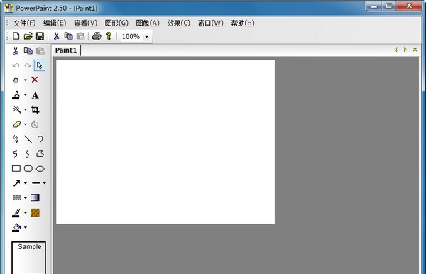Screen dimensions: 426x274
Task: Click the Redo arrow in the toolbox
Action: tap(28, 65)
